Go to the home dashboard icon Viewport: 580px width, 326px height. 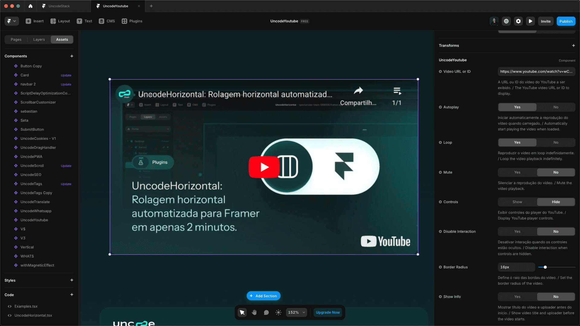click(x=31, y=6)
